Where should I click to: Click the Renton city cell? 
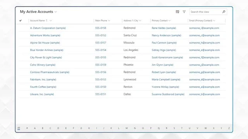[x=128, y=87]
